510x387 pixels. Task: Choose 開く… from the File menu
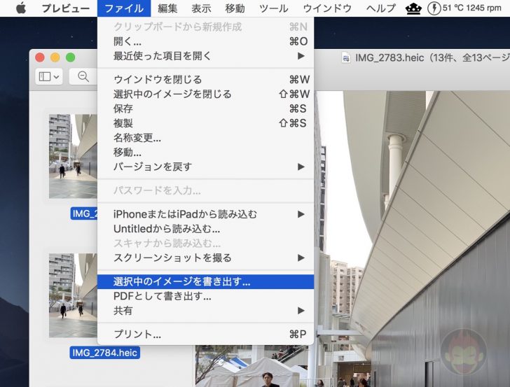(x=205, y=41)
